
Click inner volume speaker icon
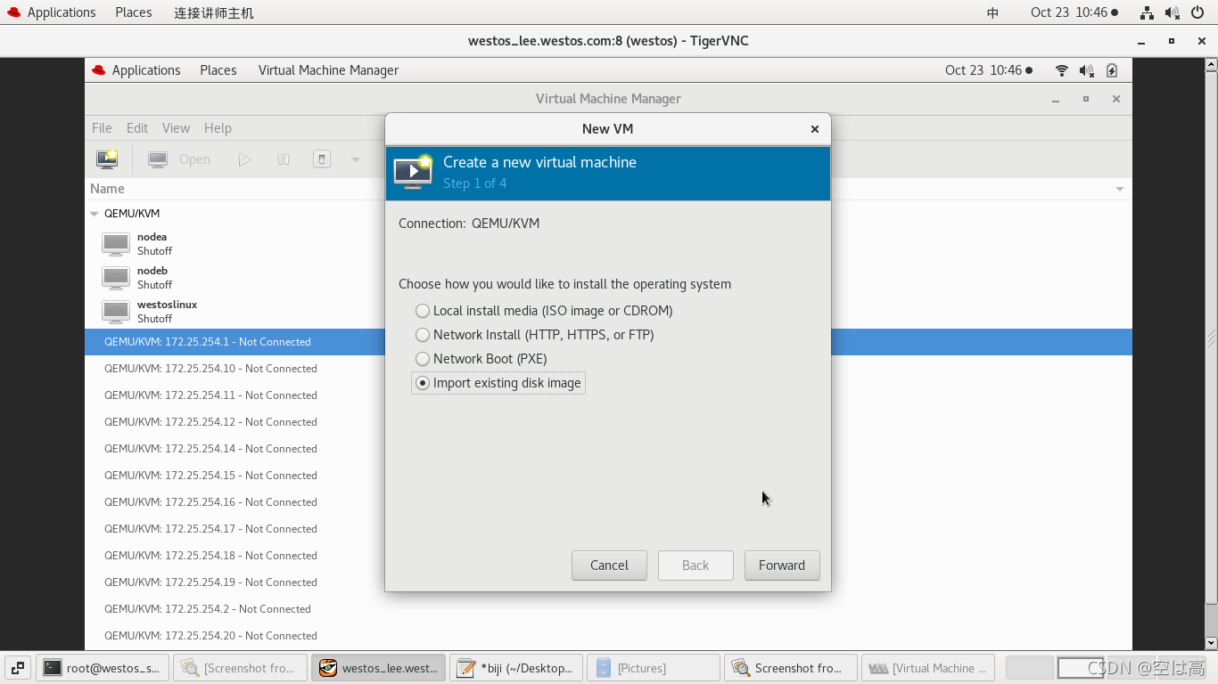pyautogui.click(x=1086, y=70)
